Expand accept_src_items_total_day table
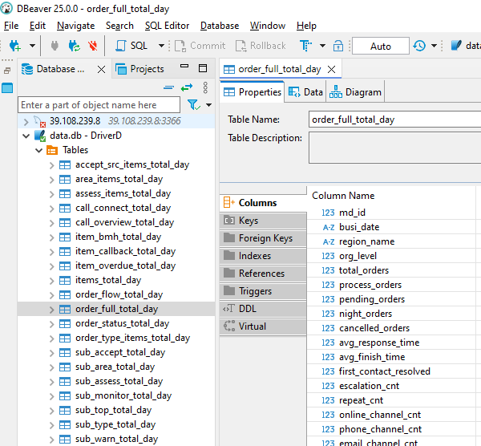This screenshot has width=481, height=446. pos(52,166)
